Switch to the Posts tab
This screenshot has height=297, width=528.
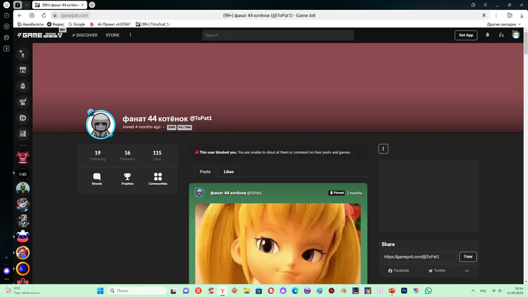click(205, 172)
